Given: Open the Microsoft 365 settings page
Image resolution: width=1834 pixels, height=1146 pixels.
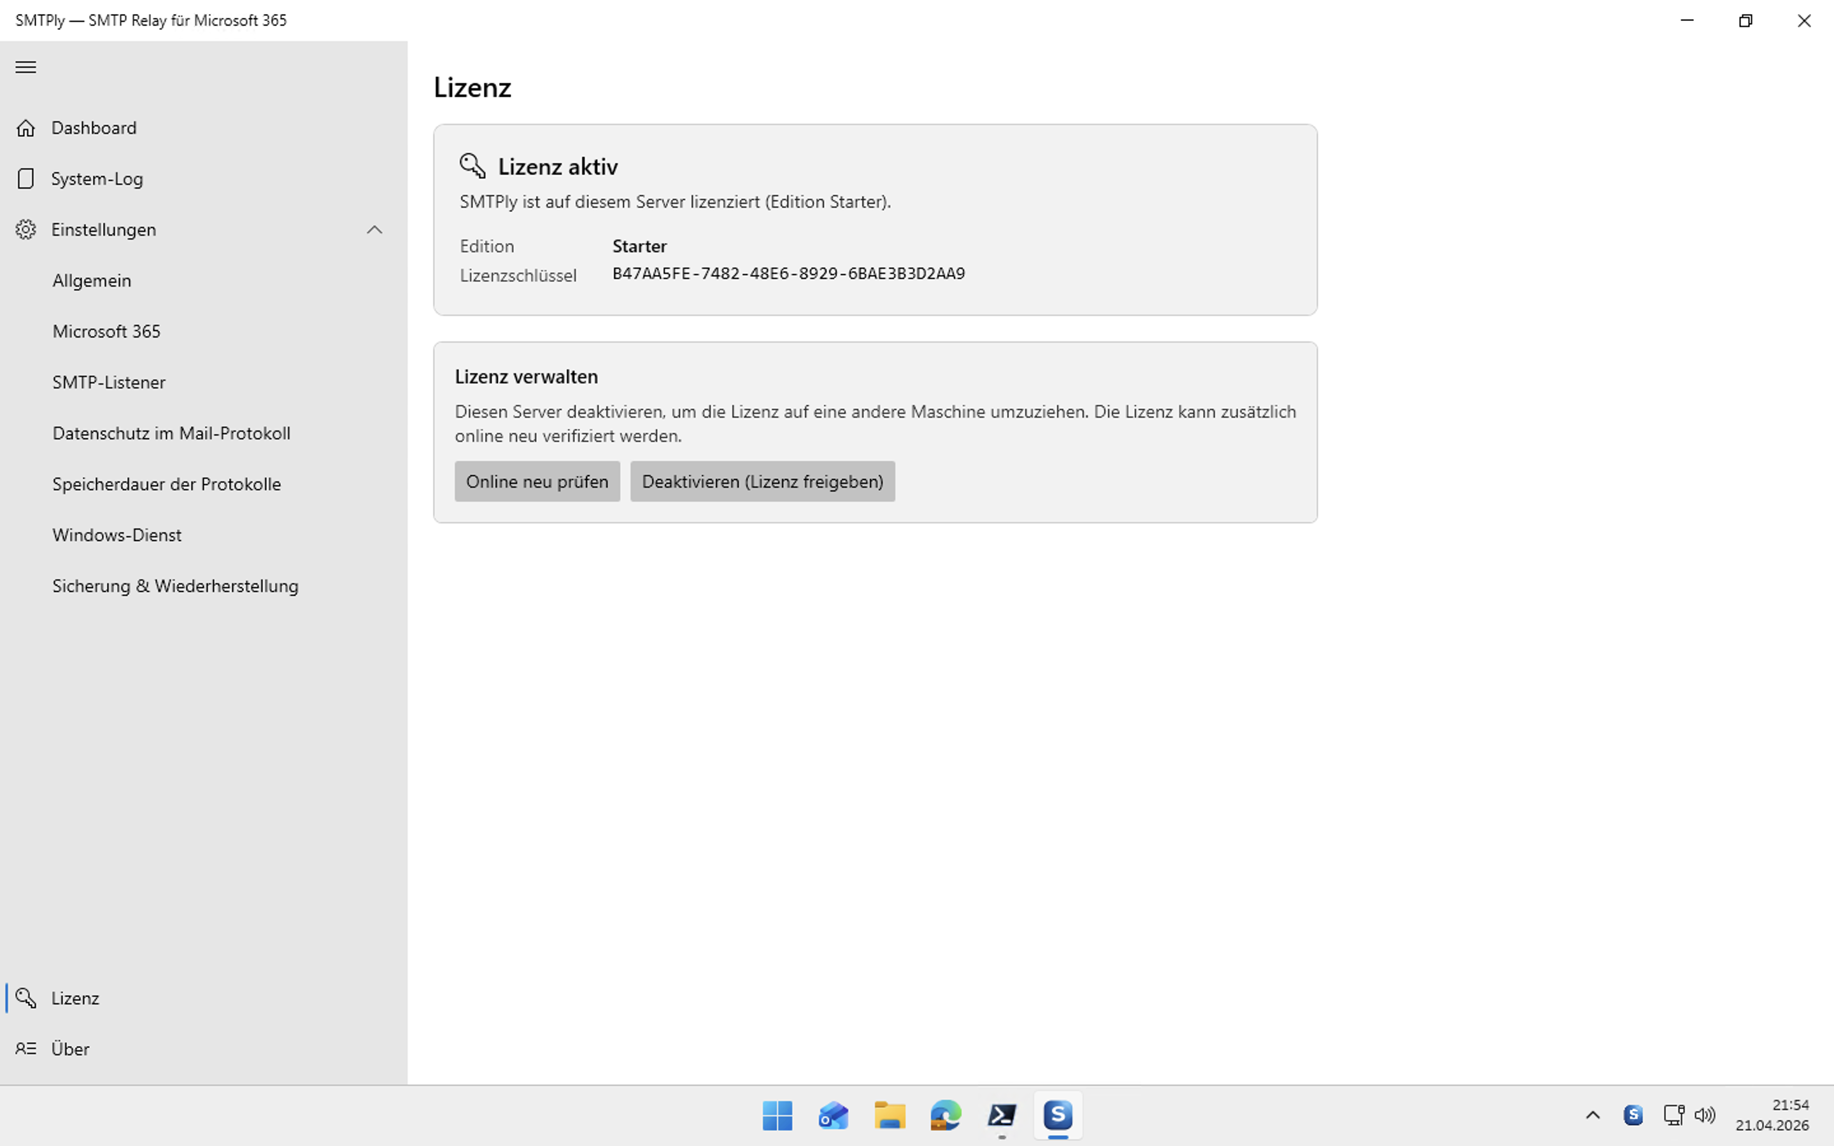Looking at the screenshot, I should pos(106,331).
